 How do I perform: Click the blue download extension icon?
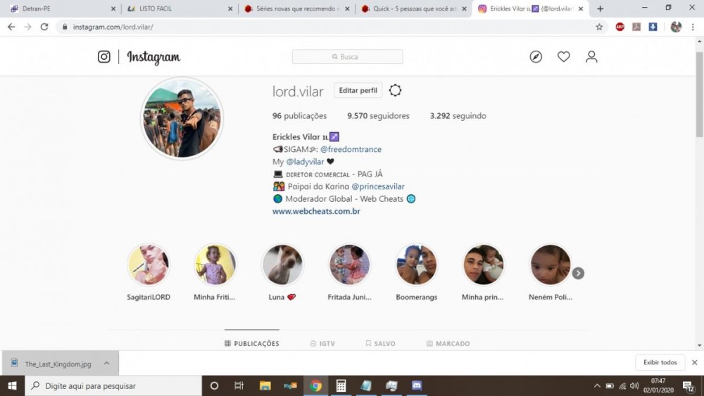[653, 27]
